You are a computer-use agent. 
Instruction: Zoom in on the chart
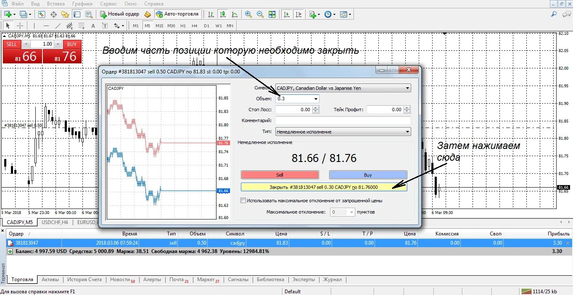[x=248, y=14]
